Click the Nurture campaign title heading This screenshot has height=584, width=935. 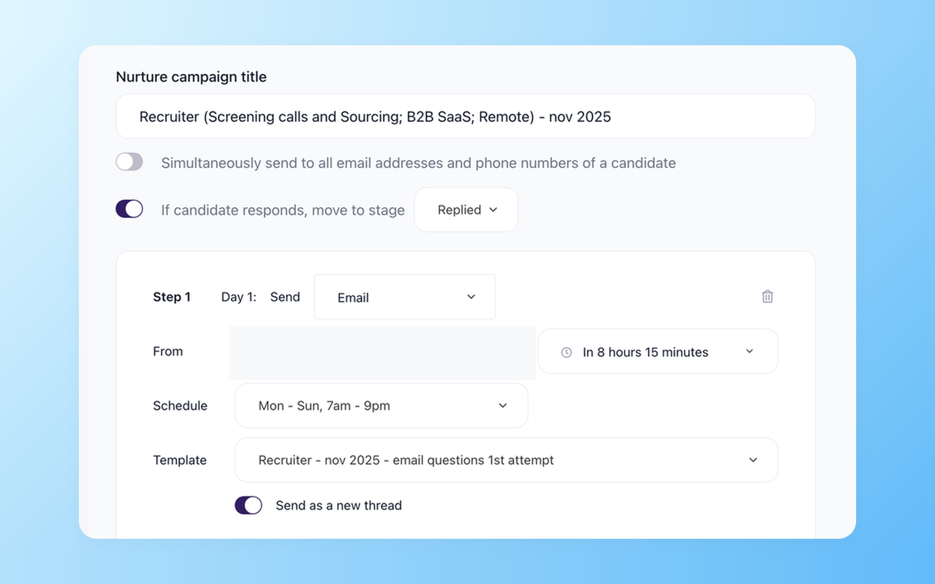[191, 77]
